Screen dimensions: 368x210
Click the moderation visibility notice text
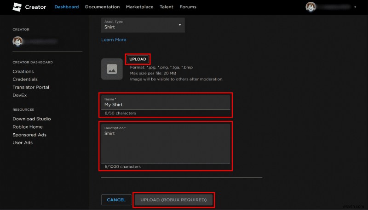[x=177, y=79]
